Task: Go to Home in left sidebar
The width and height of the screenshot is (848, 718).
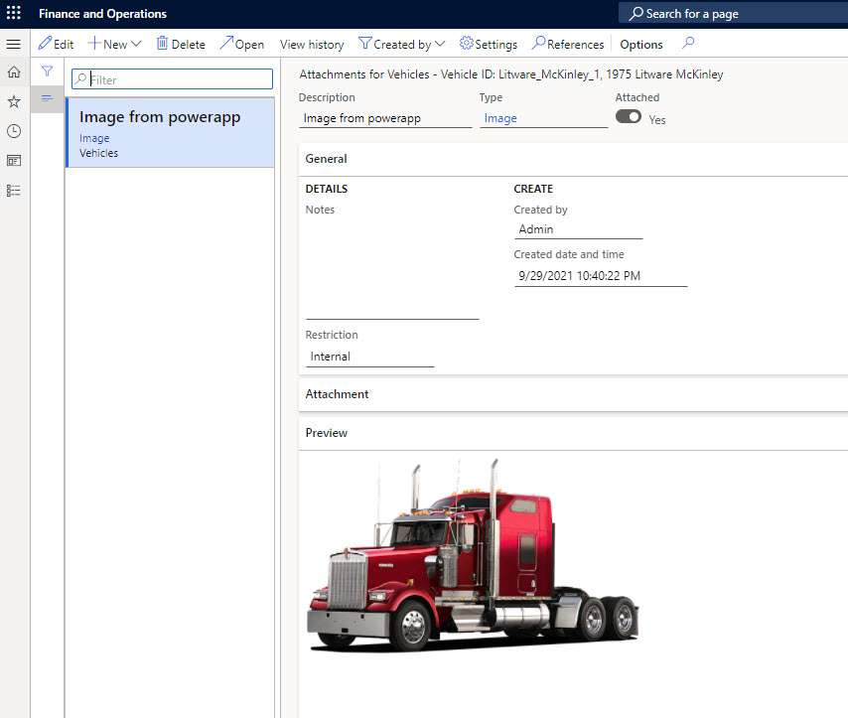Action: [x=14, y=72]
